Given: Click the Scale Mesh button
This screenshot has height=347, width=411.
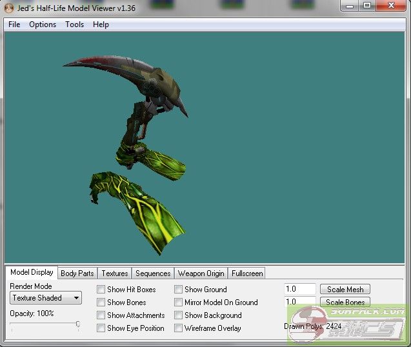Looking at the screenshot, I should (x=345, y=290).
